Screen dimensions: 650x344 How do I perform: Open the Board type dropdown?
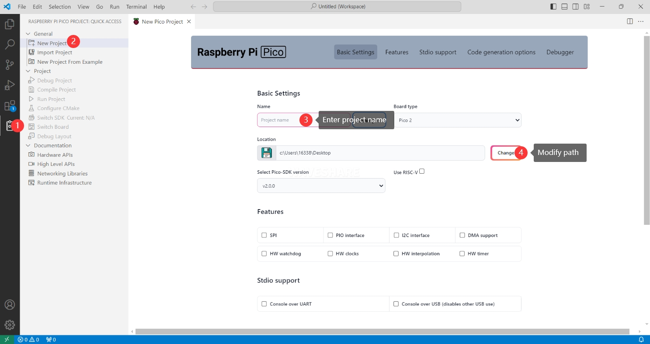[x=457, y=120]
